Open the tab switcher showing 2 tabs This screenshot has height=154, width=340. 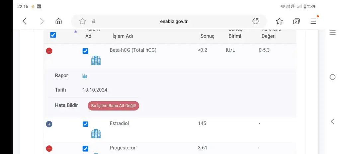[296, 21]
